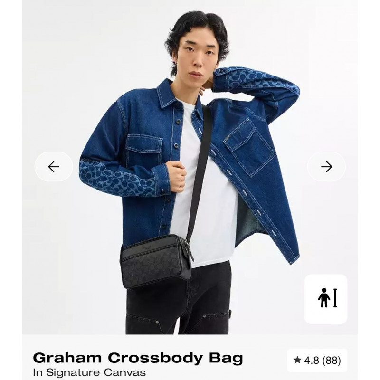Advance to the next product image

point(326,167)
